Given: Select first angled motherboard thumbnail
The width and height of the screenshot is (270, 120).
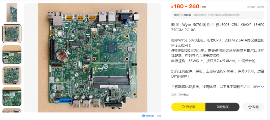Looking at the screenshot, I should coord(12,13).
